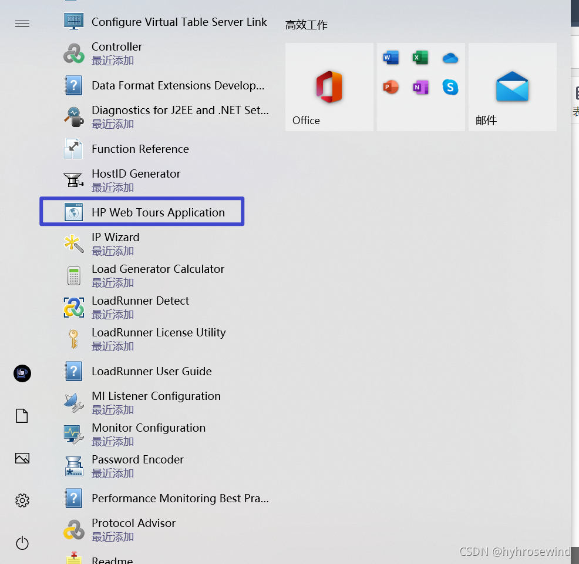This screenshot has height=564, width=579.
Task: Click the Power button in sidebar
Action: pos(22,543)
